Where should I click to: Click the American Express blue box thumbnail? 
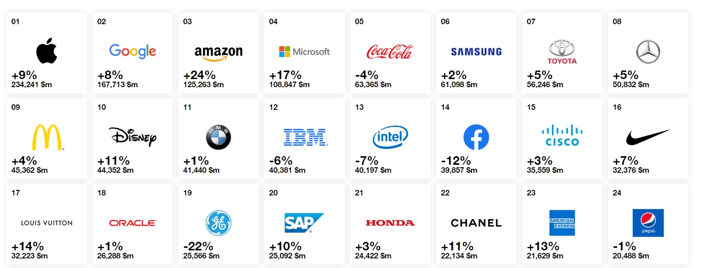[x=562, y=223]
